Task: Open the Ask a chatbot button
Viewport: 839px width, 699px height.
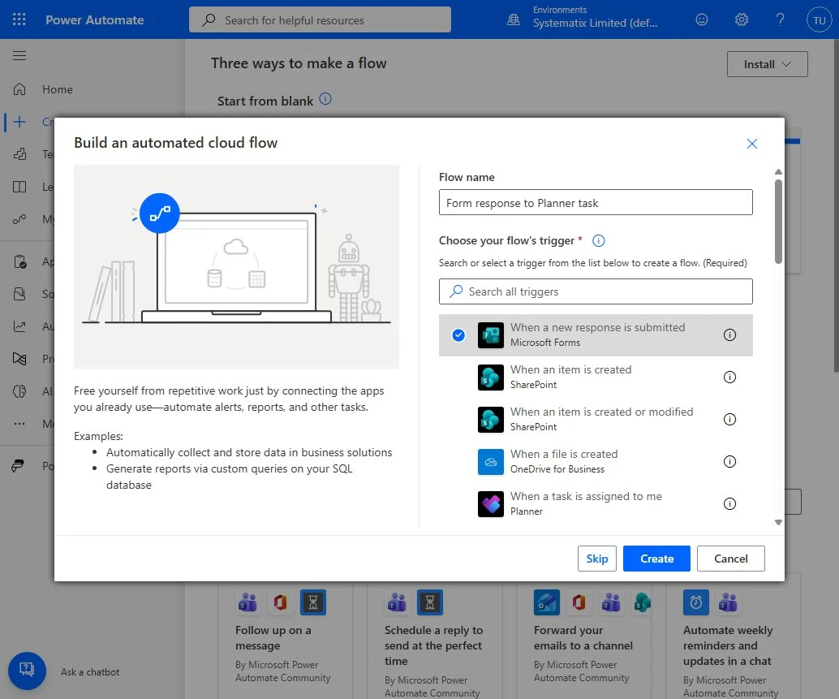Action: tap(27, 671)
